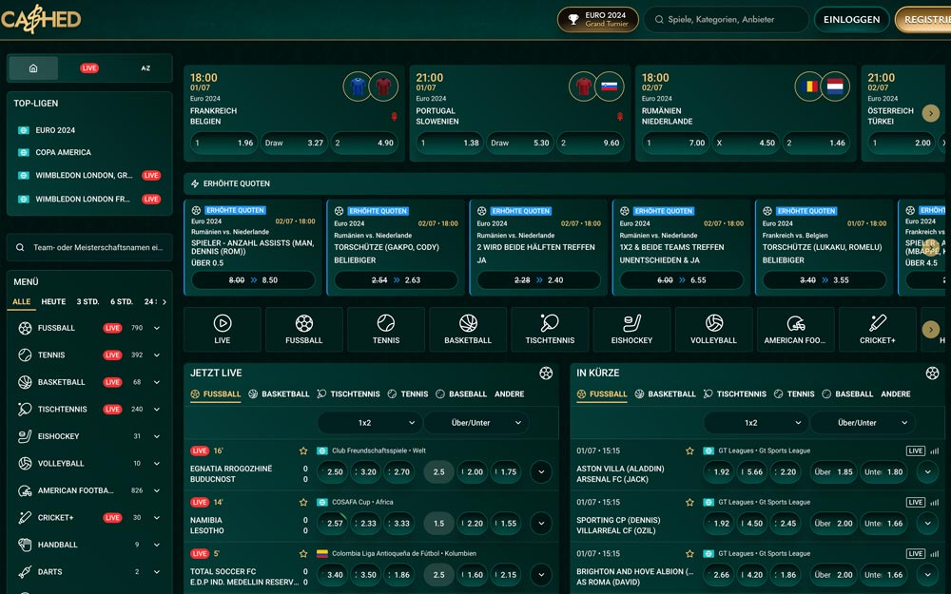Viewport: 951px width, 594px height.
Task: Choose the Tennis category tile
Action: (x=386, y=329)
